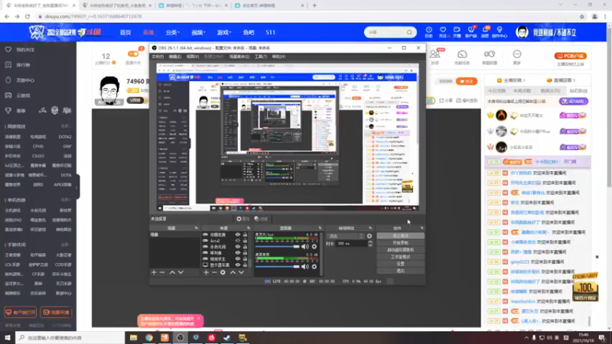612x344 pixels.
Task: Open first audio channel gear settings
Action: (314, 246)
